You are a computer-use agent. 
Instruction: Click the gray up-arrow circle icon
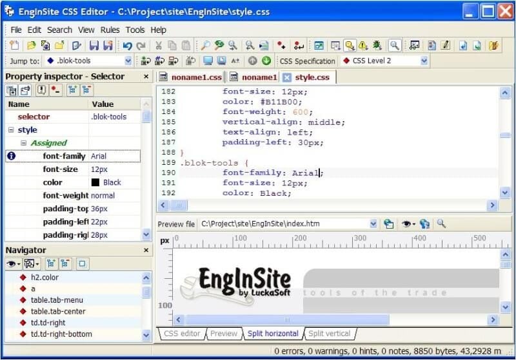[x=252, y=61]
